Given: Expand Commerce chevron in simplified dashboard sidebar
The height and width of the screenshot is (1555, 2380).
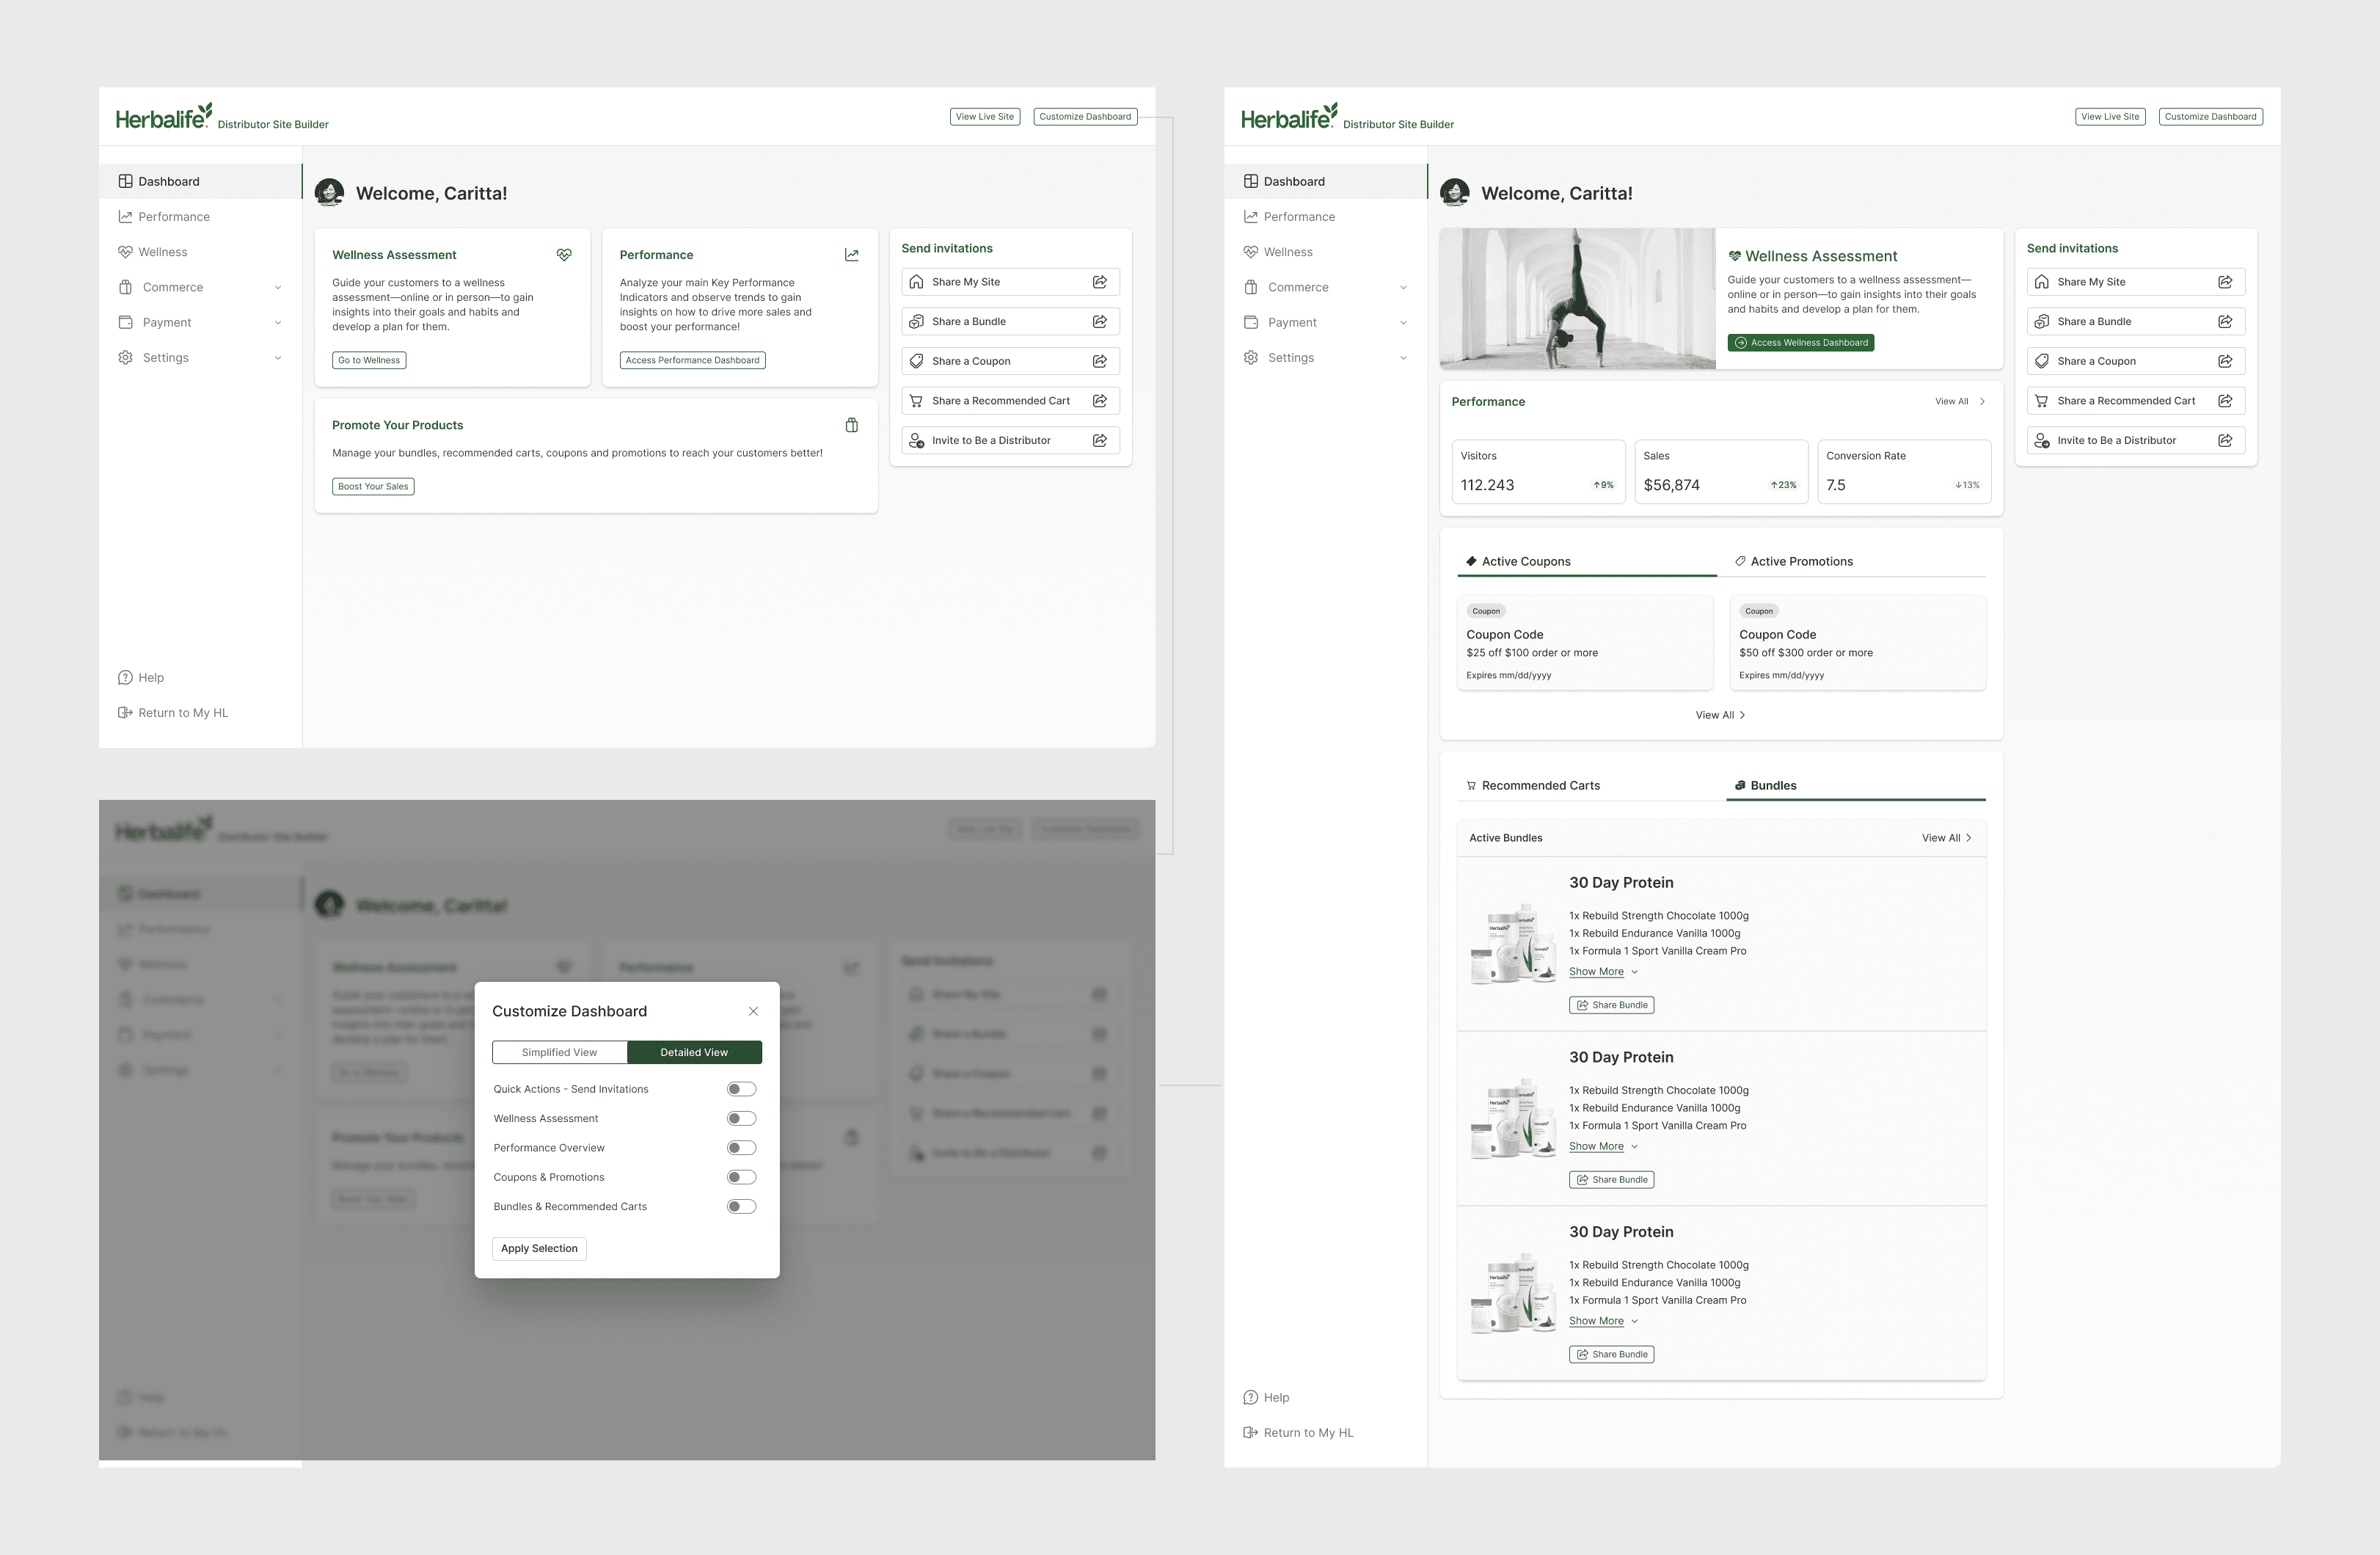Looking at the screenshot, I should [278, 287].
